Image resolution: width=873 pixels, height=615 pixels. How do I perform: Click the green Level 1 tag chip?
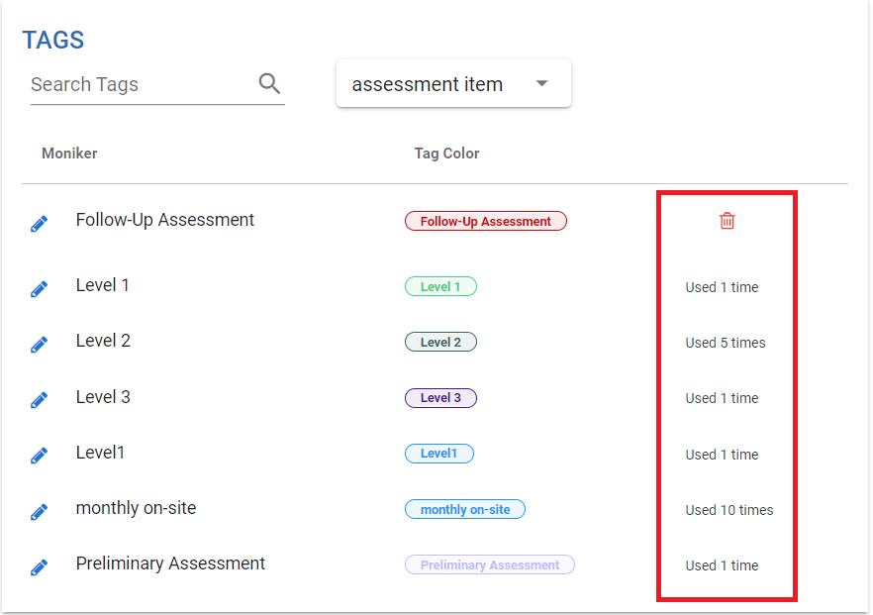coord(440,287)
